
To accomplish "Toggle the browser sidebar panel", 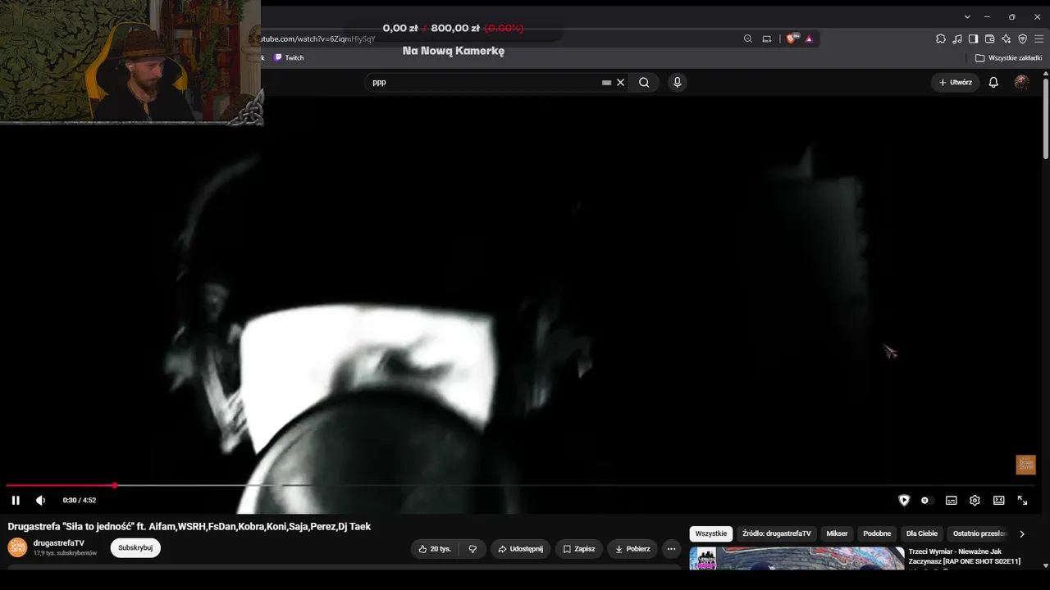I will pos(973,39).
